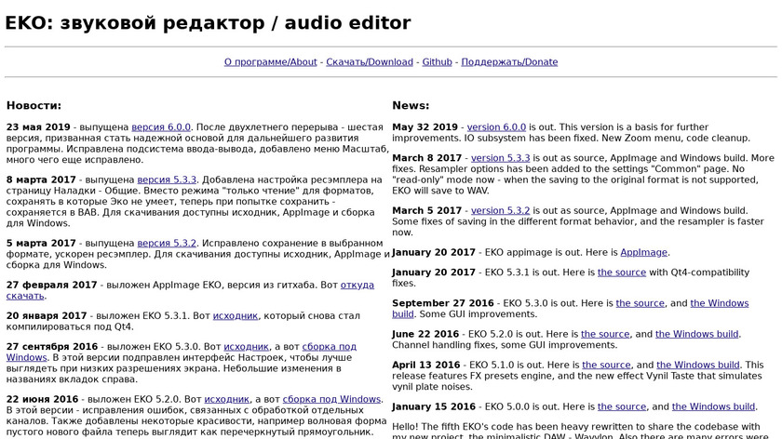782x439 pixels.
Task: Click the date 27 сентября 2016
Action: pyautogui.click(x=52, y=347)
